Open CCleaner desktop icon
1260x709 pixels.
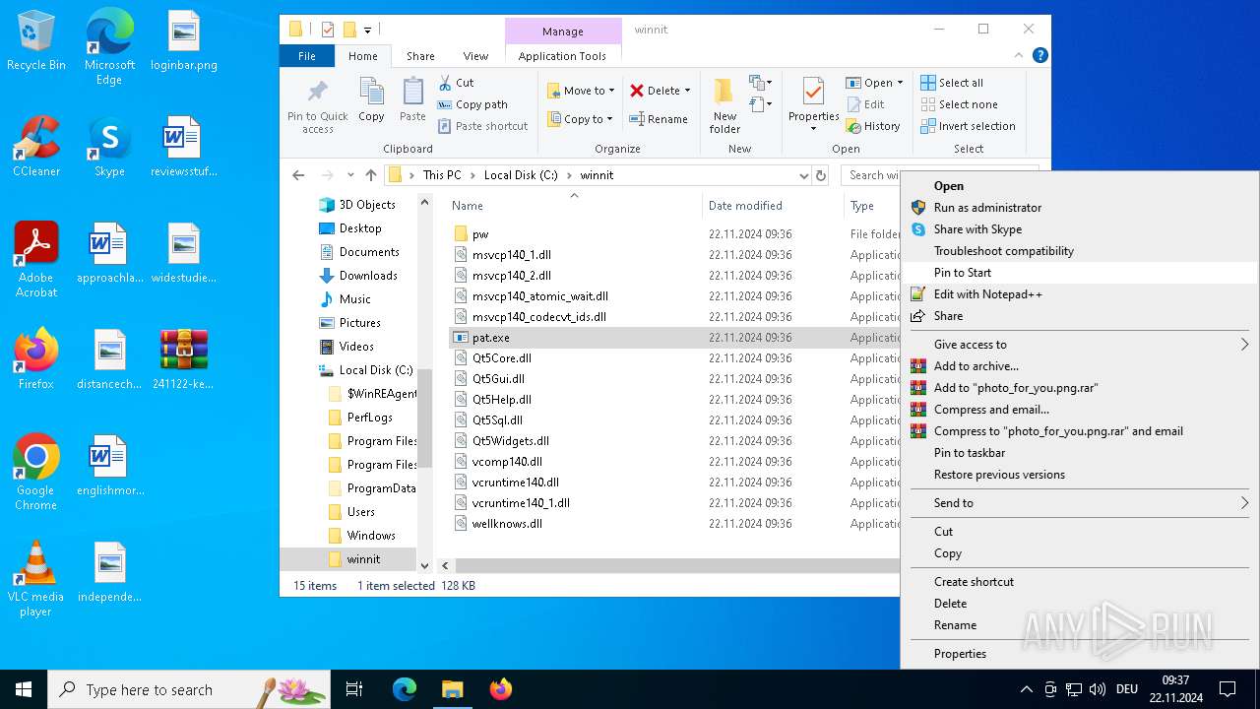click(36, 147)
